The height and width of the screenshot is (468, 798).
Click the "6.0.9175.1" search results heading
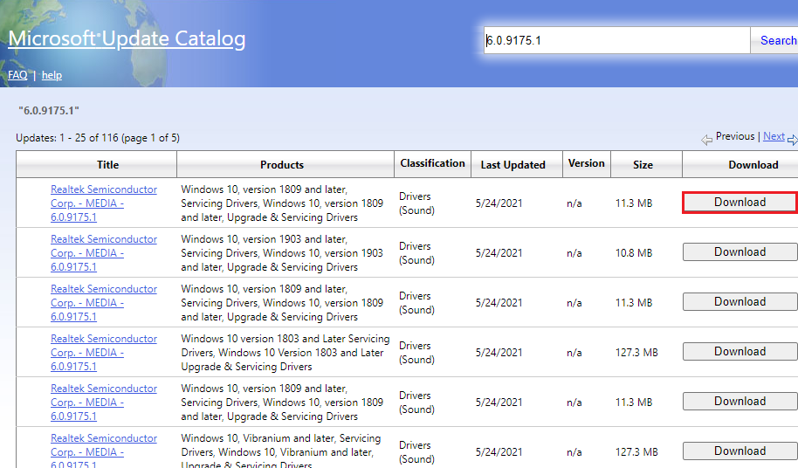[x=49, y=110]
